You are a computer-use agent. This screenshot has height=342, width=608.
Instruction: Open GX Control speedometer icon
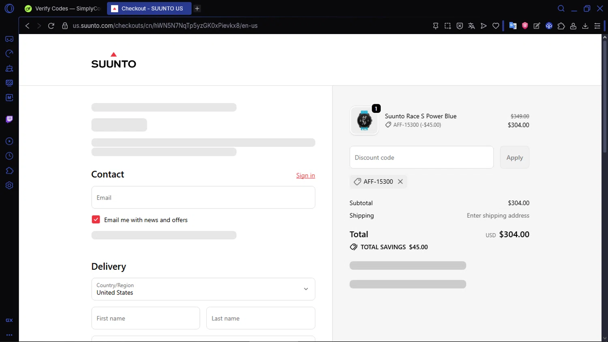tap(9, 54)
